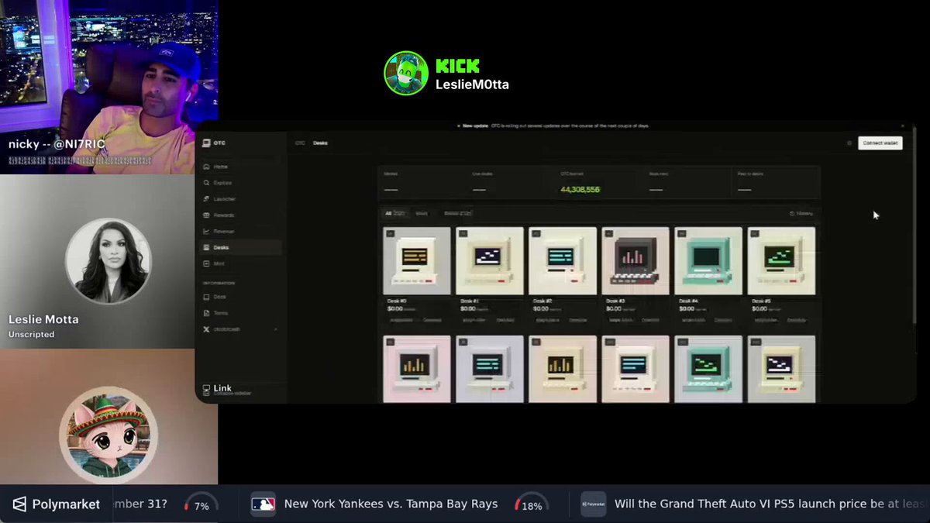Click the Polymarket logo in ticker

coord(57,504)
